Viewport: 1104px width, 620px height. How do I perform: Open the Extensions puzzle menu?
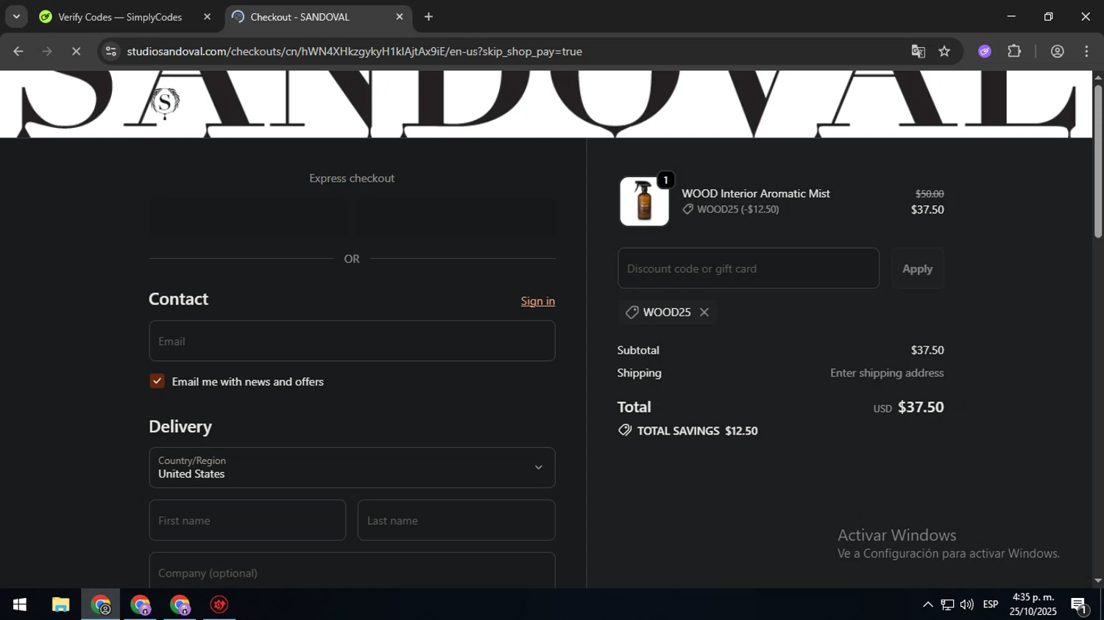click(1014, 51)
